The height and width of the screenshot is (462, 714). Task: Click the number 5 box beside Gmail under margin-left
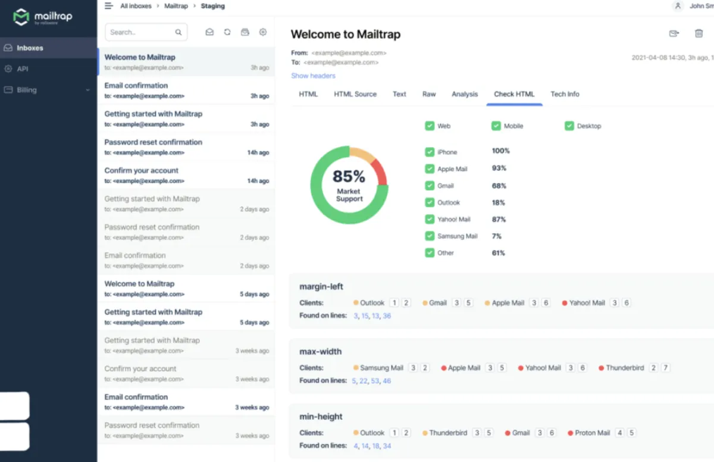(469, 303)
